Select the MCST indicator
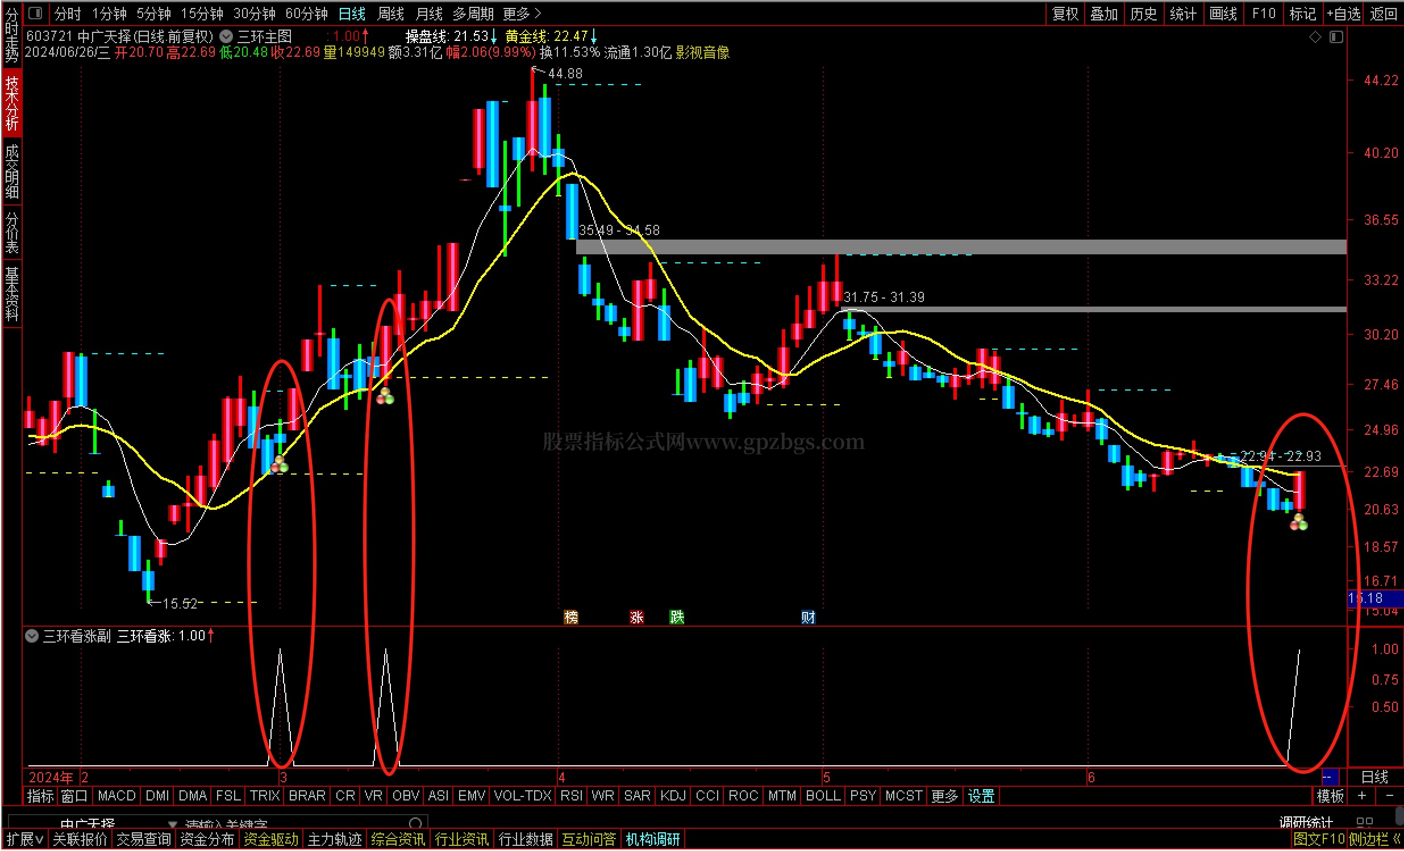Screen dimensions: 1404x851 coord(904,796)
